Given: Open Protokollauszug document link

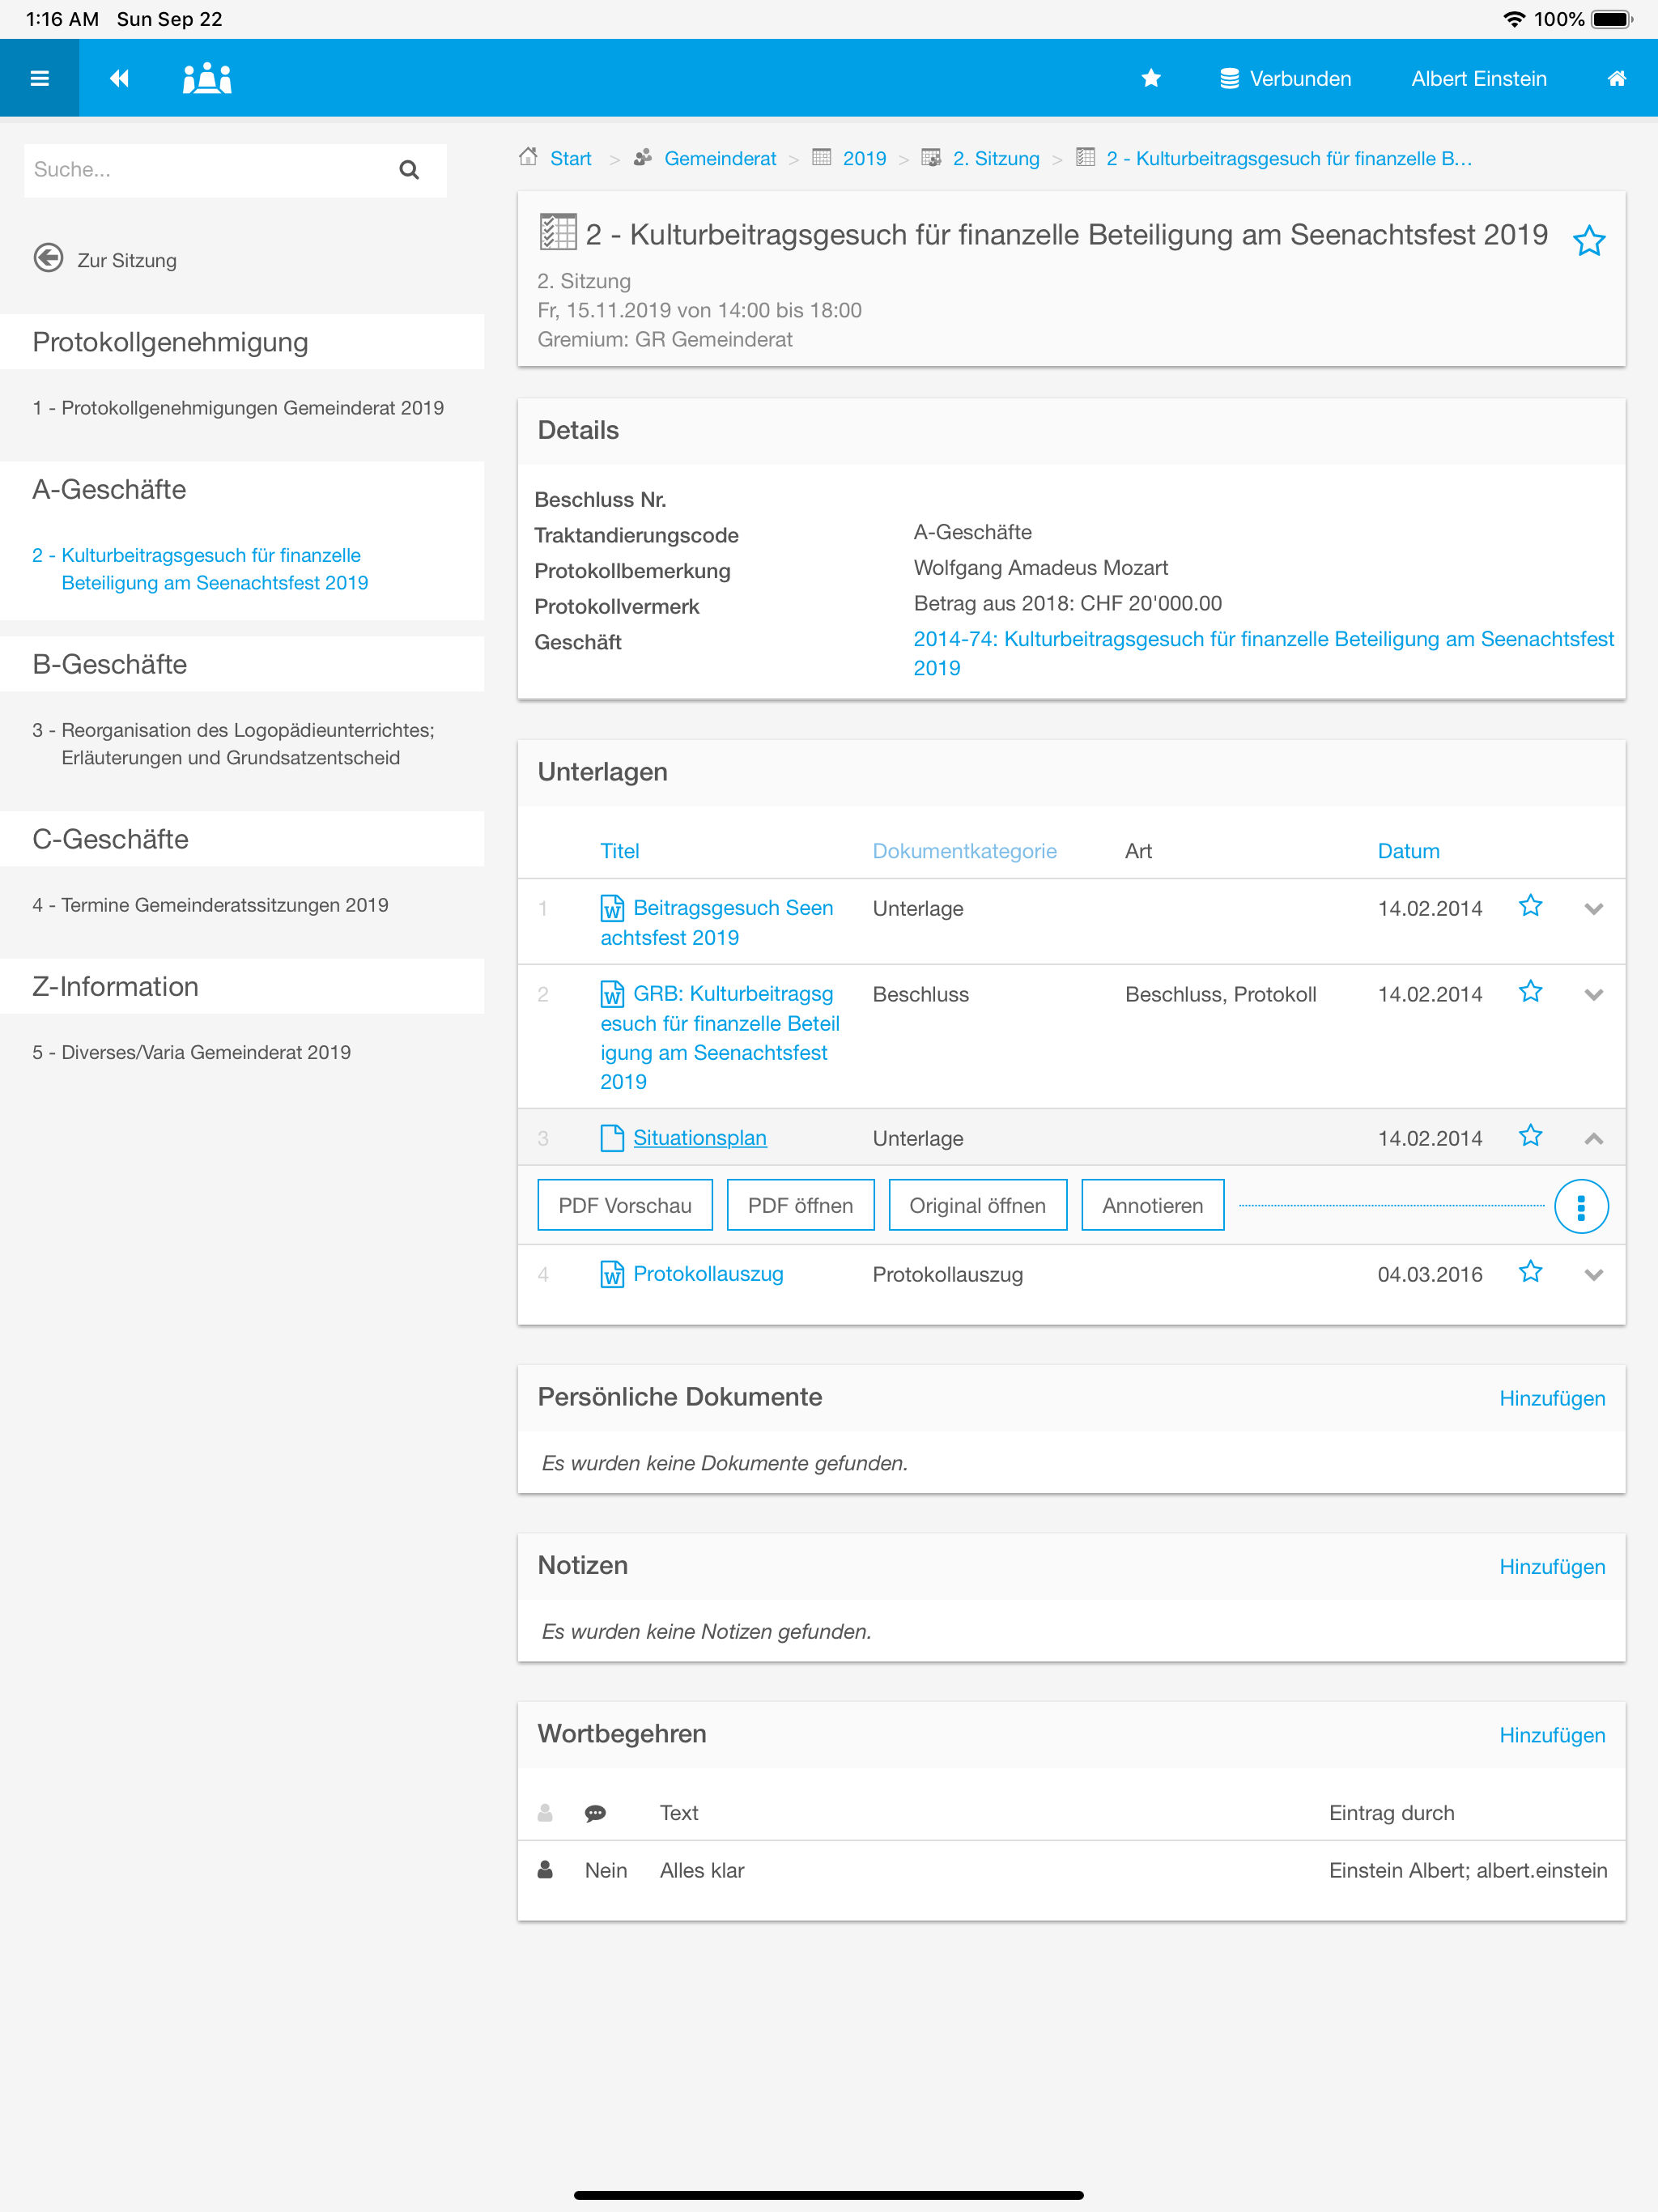Looking at the screenshot, I should click(708, 1274).
